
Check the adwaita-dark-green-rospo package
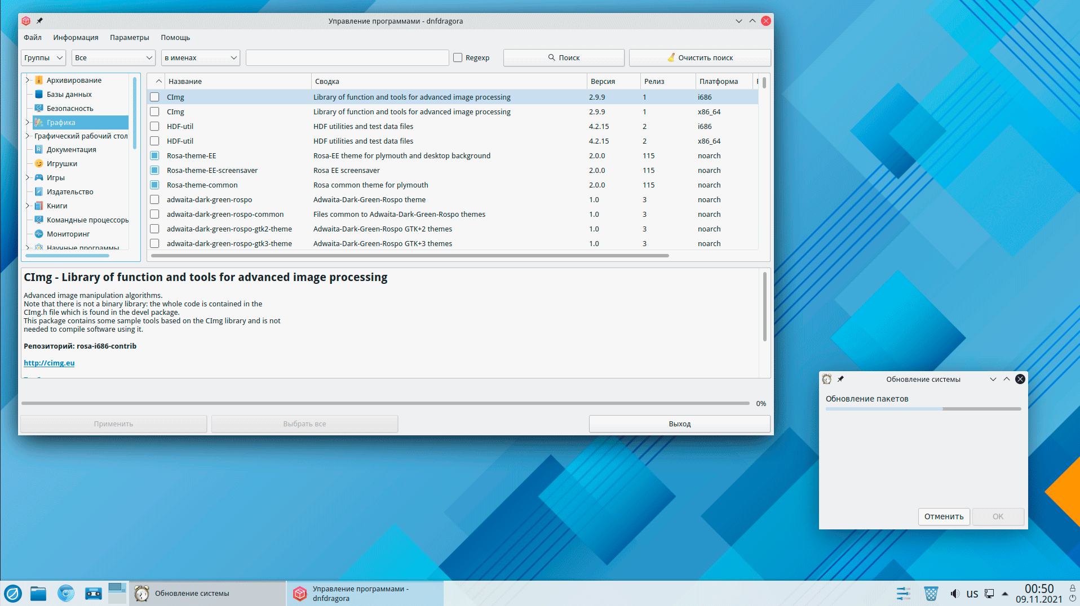coord(154,199)
